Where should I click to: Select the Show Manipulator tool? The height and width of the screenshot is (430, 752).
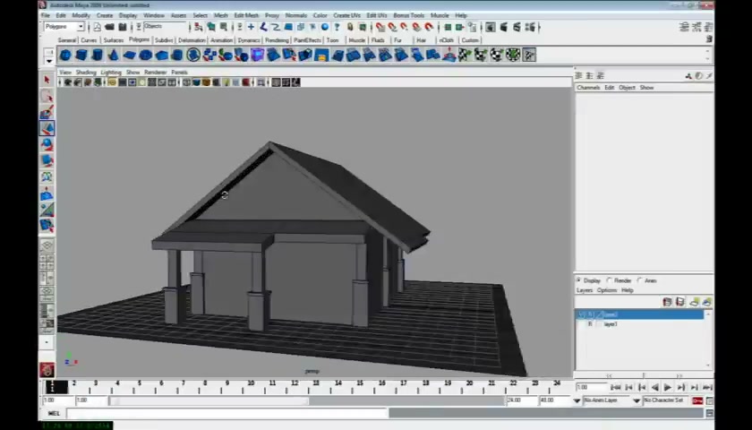click(x=47, y=210)
